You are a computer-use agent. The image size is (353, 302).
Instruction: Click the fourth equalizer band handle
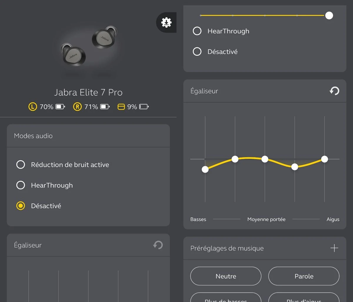(295, 167)
